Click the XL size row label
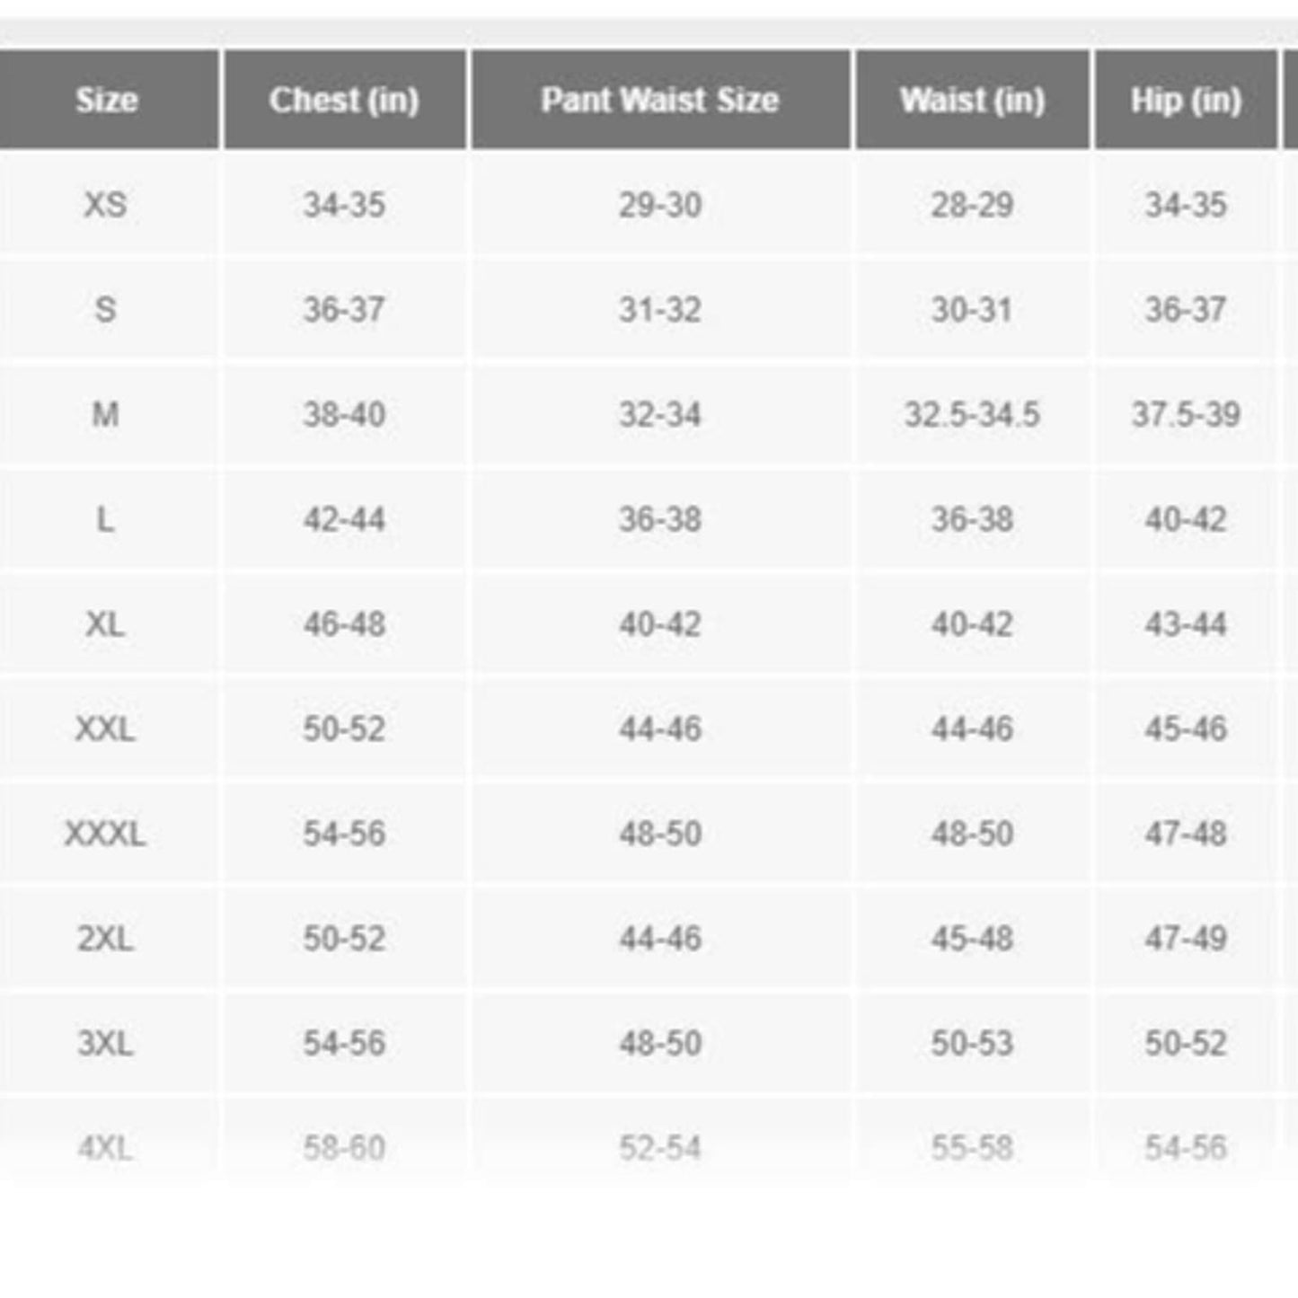Screen dimensions: 1298x1298 pyautogui.click(x=105, y=623)
